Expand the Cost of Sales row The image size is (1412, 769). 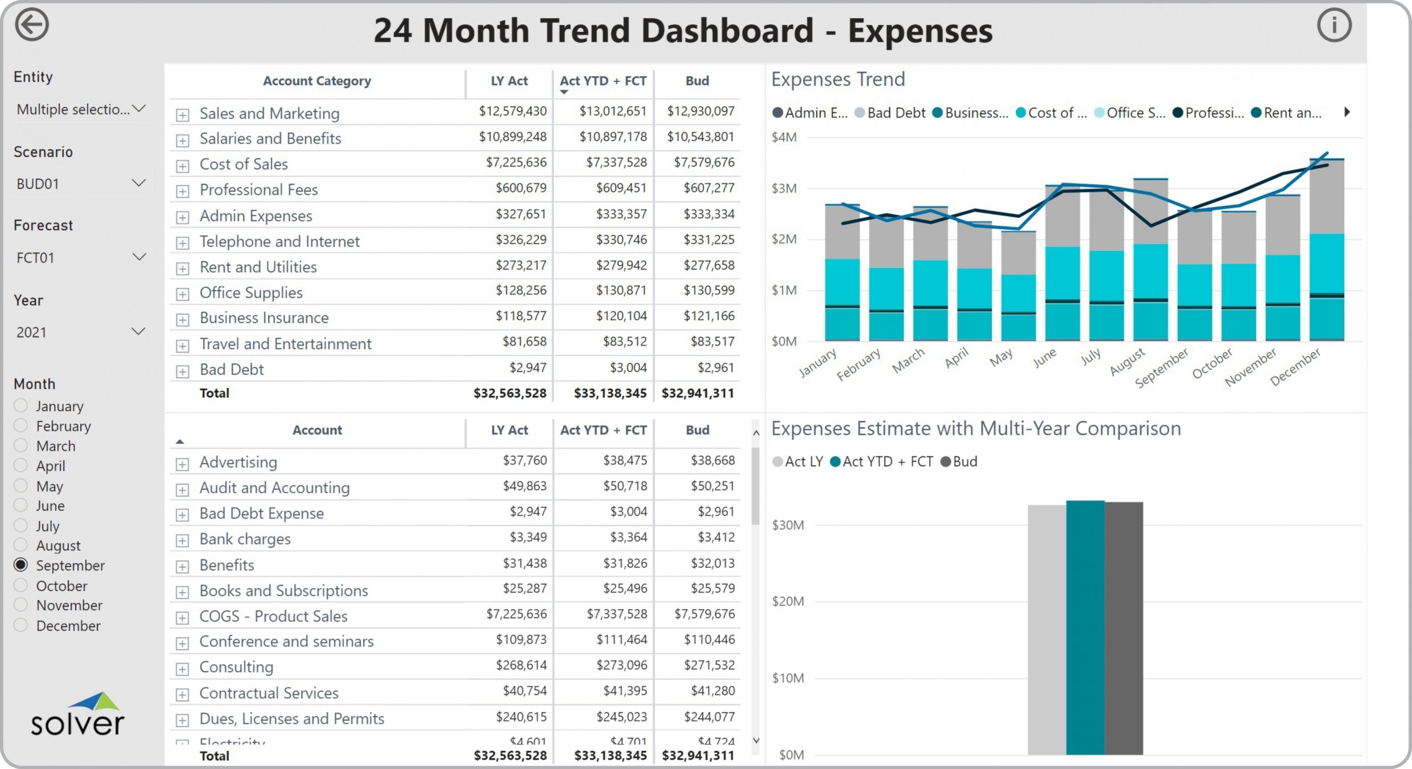183,165
